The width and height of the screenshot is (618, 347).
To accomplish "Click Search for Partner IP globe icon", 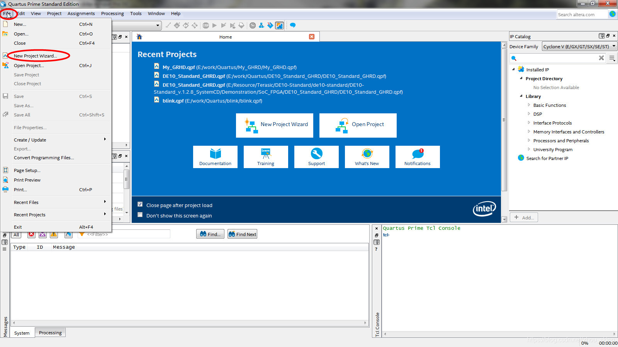I will [x=521, y=158].
